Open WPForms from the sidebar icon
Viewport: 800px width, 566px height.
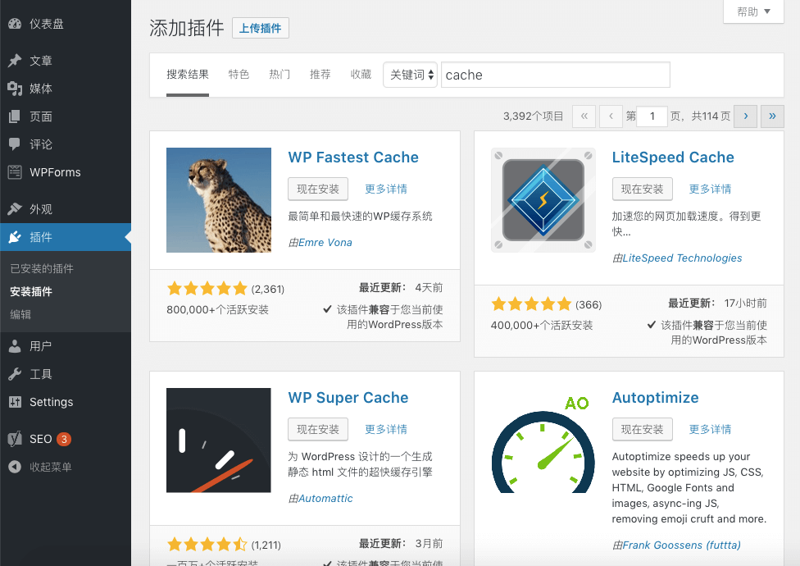(15, 172)
